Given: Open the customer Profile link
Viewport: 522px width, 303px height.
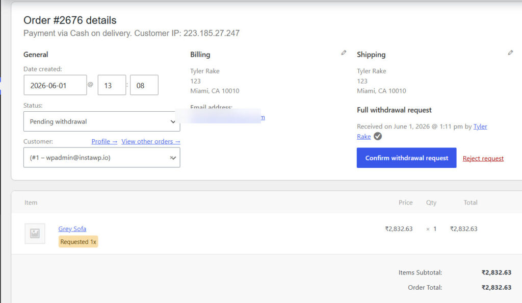Looking at the screenshot, I should coord(104,141).
